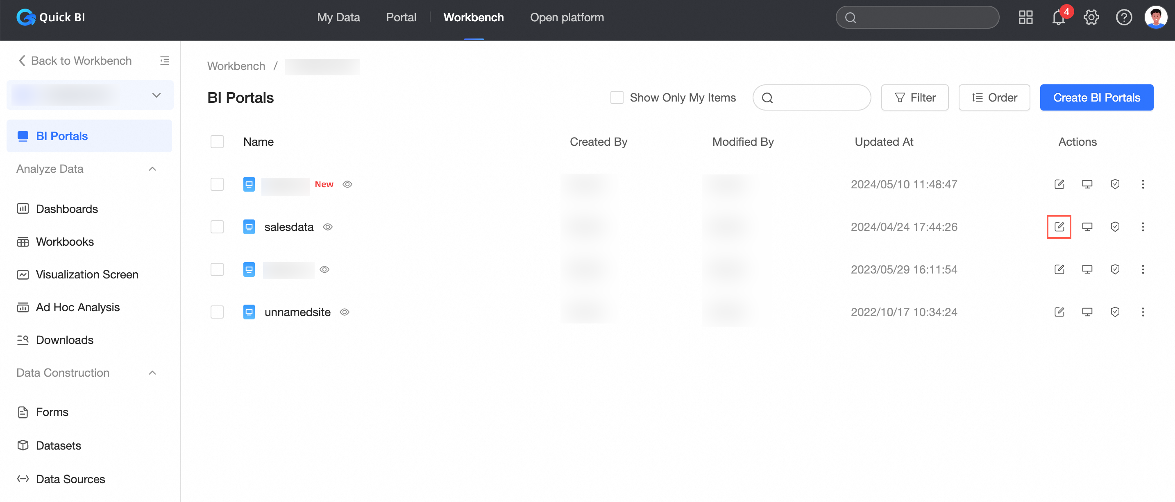Open the notifications bell icon
1175x502 pixels.
pyautogui.click(x=1058, y=18)
